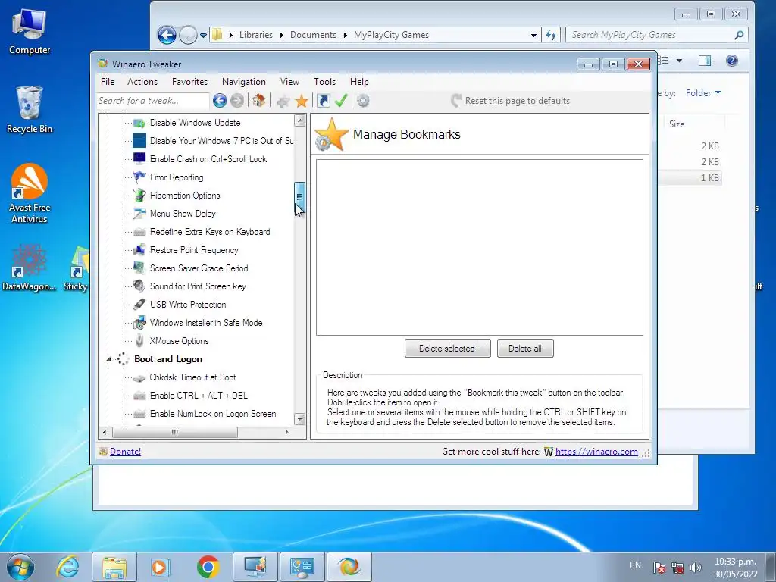Open Computer desktop icon
776x582 pixels.
[x=30, y=32]
